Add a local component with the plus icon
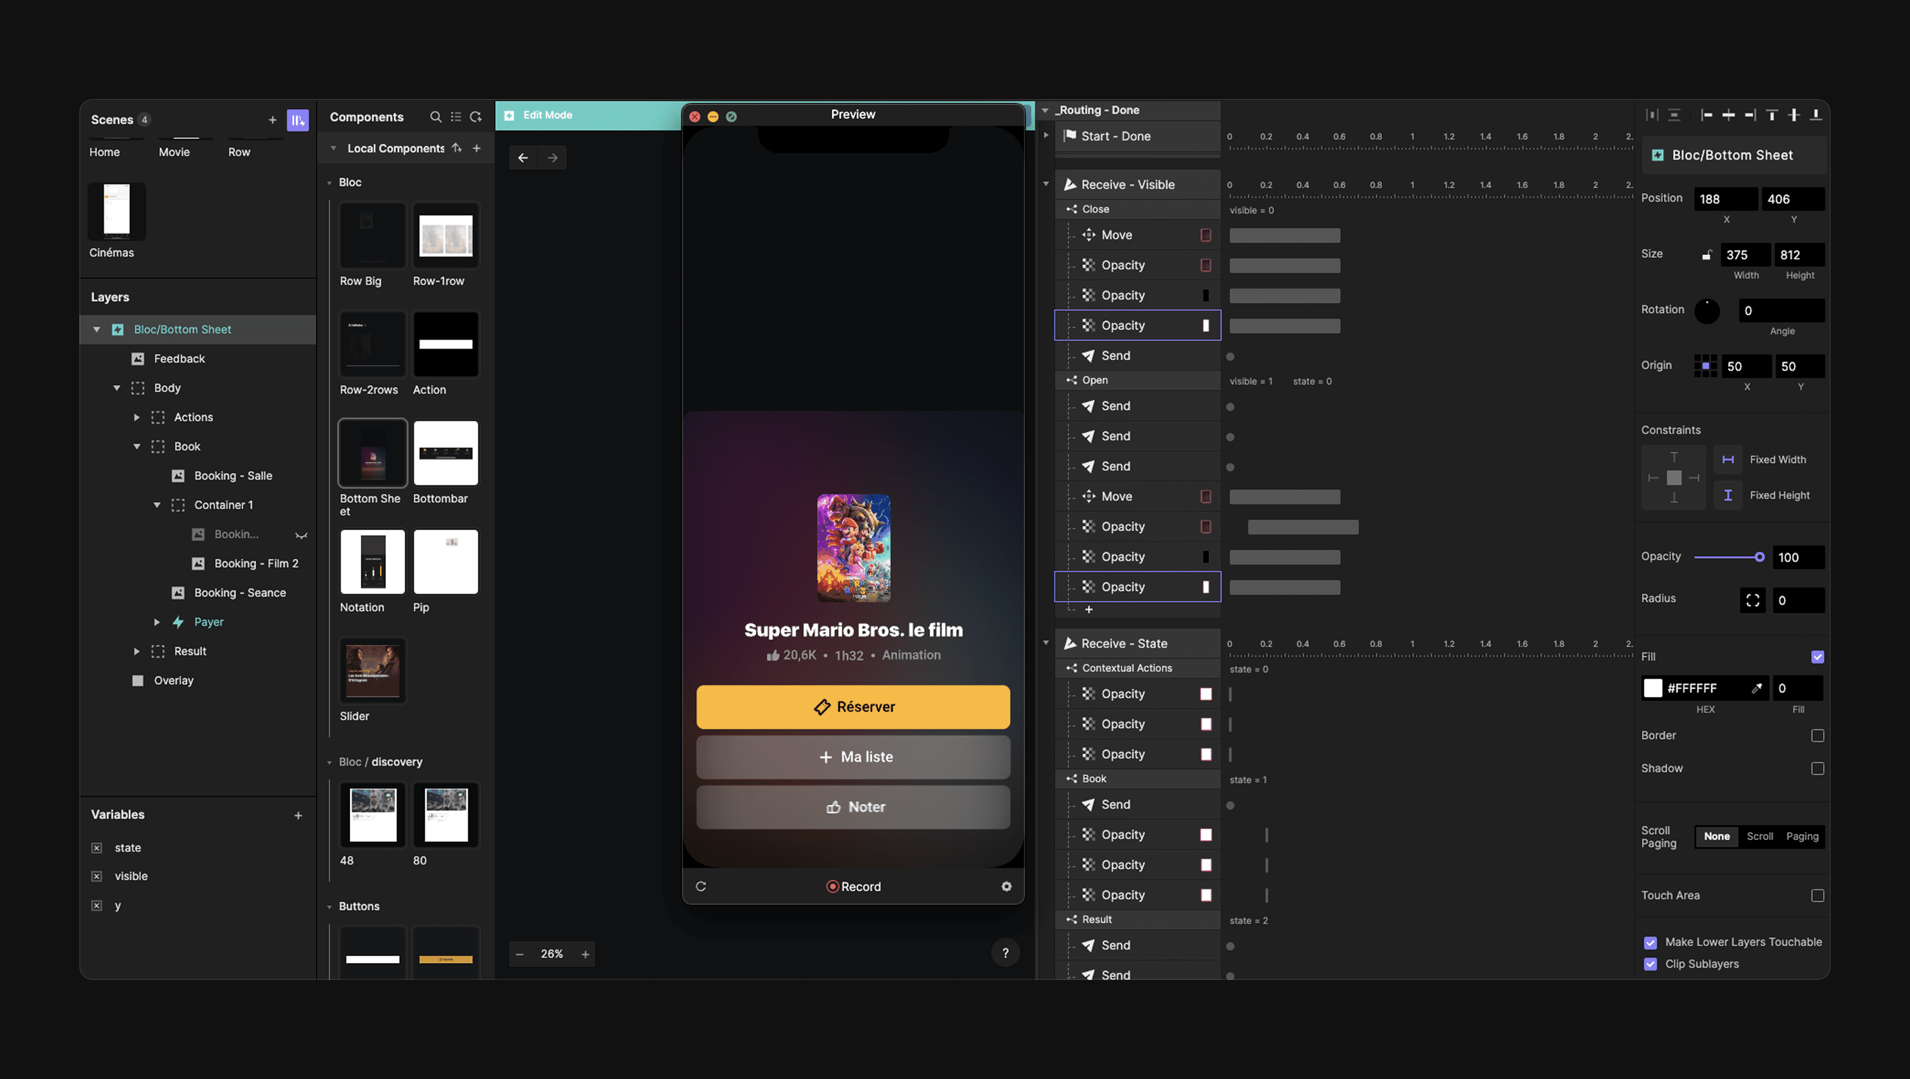1910x1079 pixels. click(x=477, y=148)
